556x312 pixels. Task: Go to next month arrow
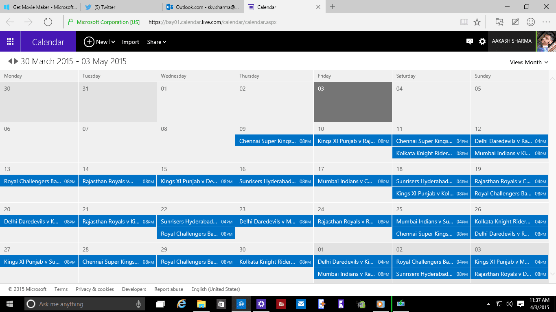[x=16, y=61]
